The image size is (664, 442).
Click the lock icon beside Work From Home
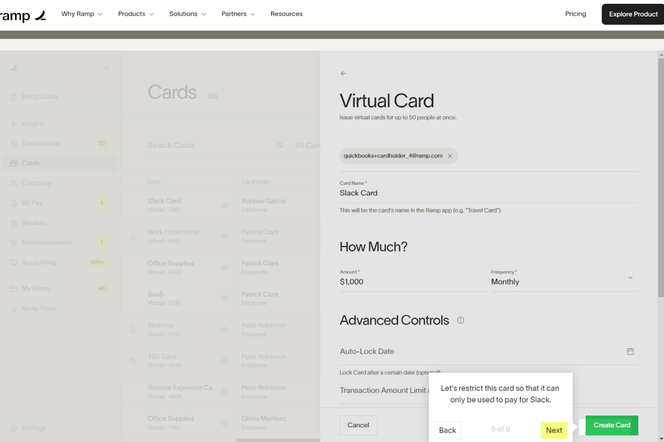[x=132, y=236]
